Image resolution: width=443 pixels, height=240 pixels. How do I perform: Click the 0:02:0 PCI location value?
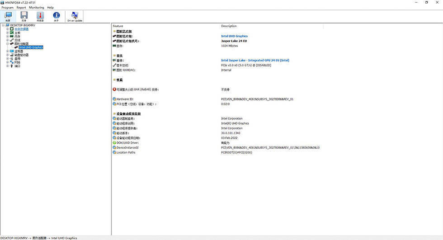click(x=225, y=104)
